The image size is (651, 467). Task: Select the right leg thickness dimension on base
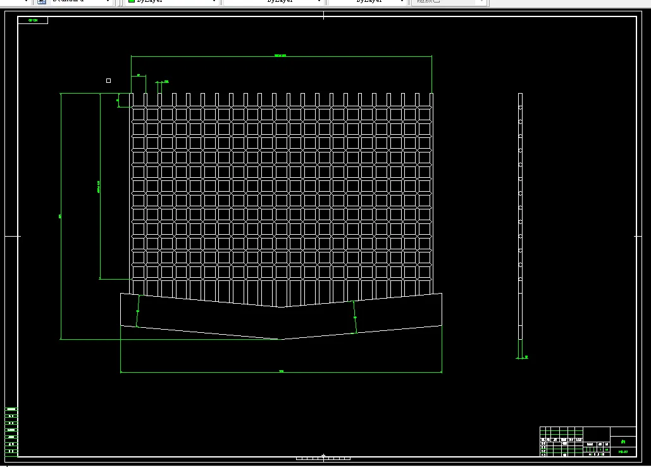click(355, 318)
